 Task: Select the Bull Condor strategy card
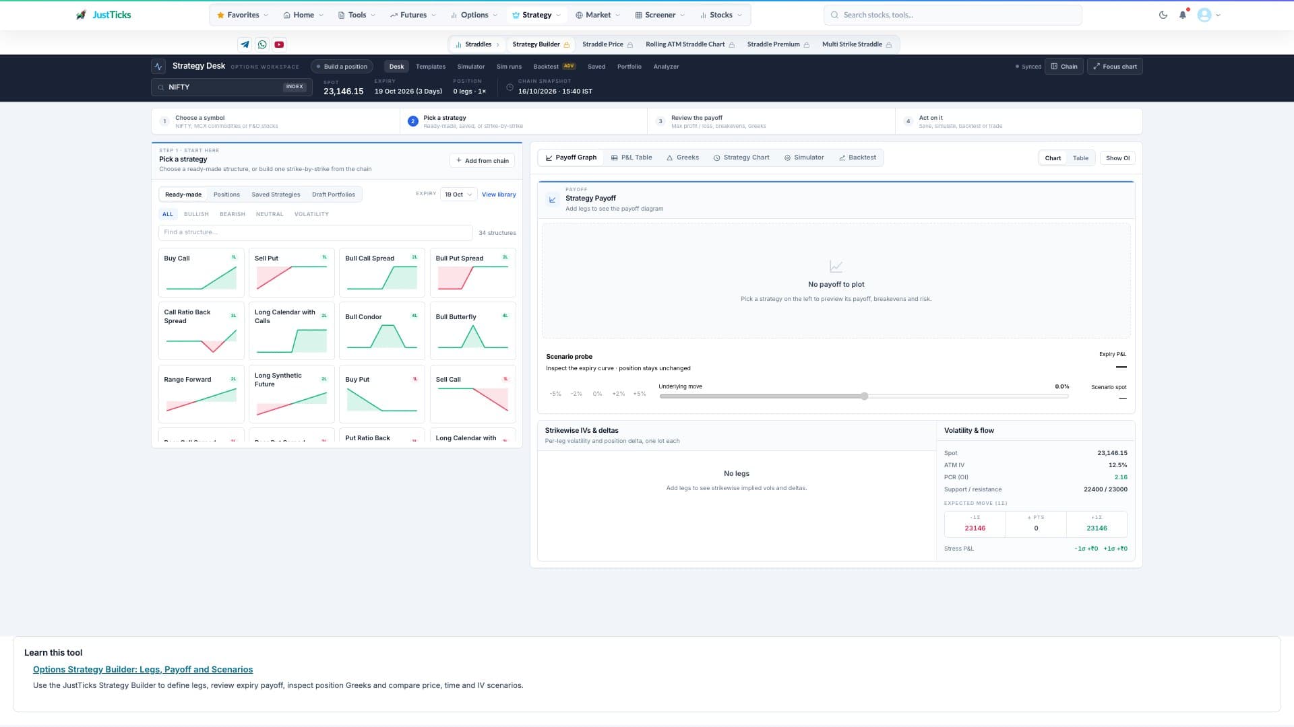click(382, 331)
